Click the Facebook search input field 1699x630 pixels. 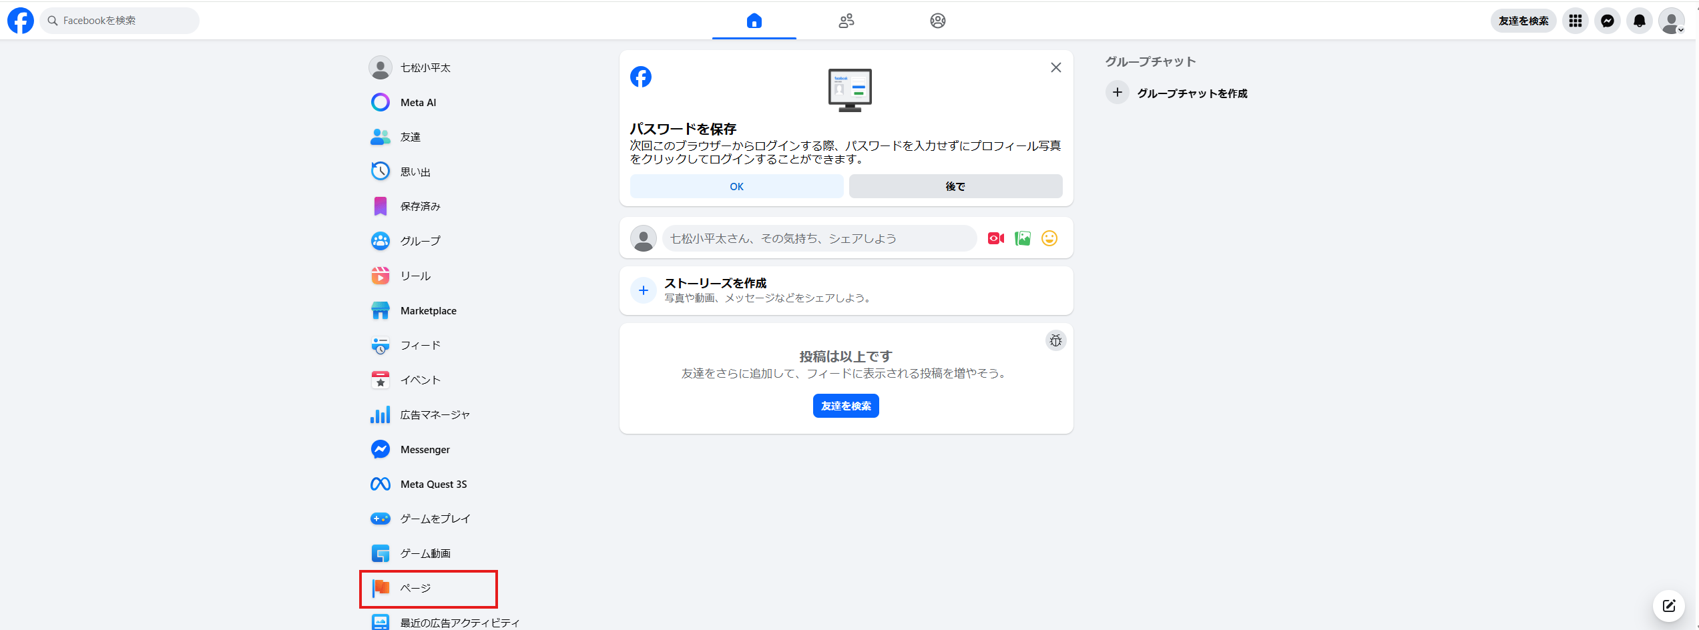[119, 21]
